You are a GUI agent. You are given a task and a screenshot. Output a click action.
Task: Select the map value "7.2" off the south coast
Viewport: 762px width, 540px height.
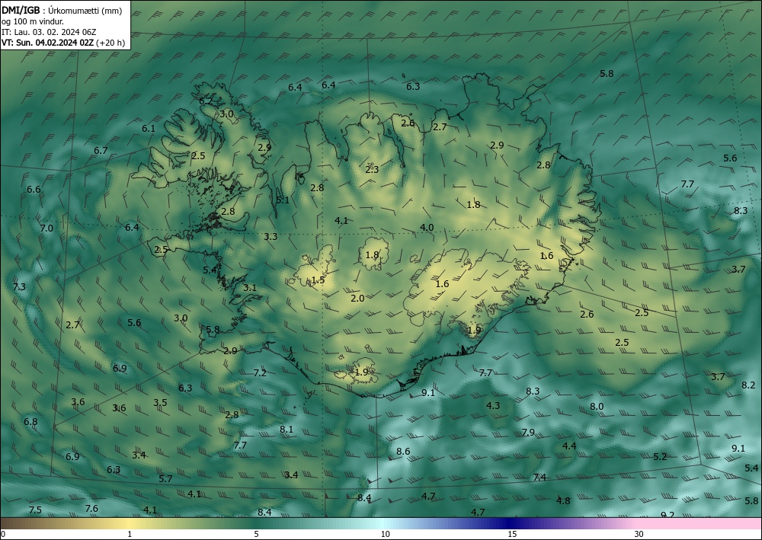(x=260, y=373)
